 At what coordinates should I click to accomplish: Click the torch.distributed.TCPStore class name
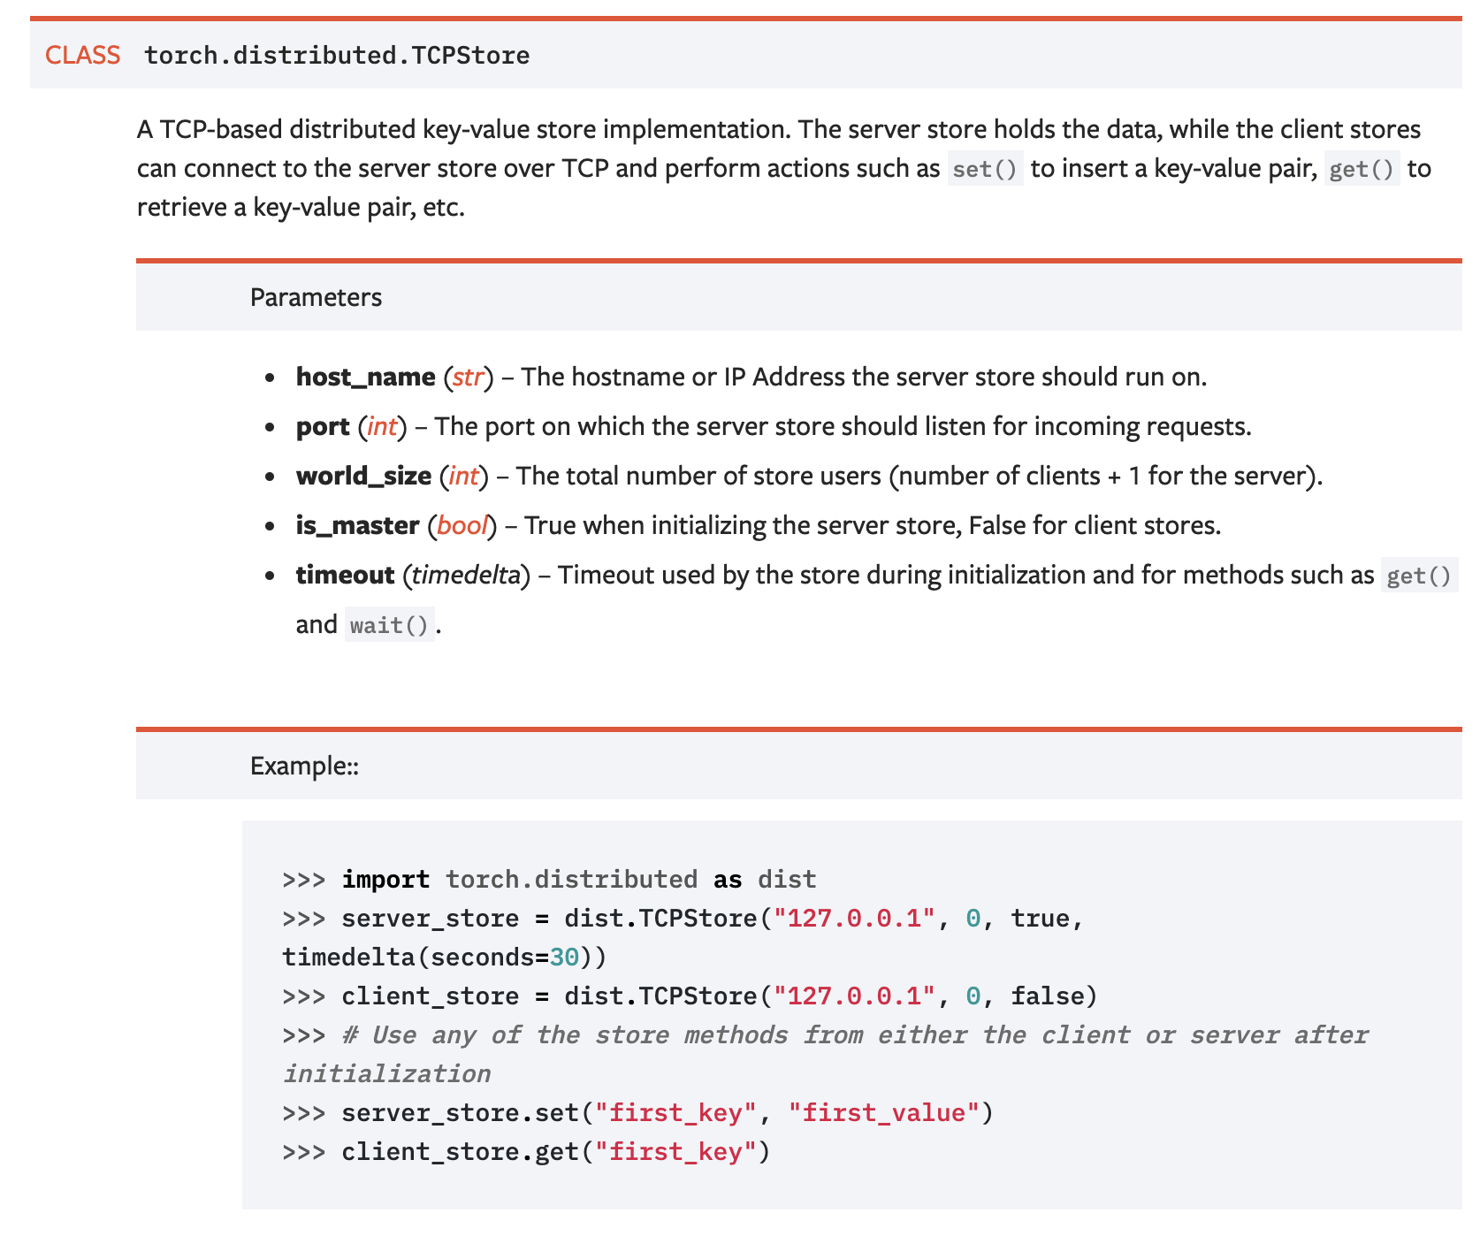coord(337,55)
